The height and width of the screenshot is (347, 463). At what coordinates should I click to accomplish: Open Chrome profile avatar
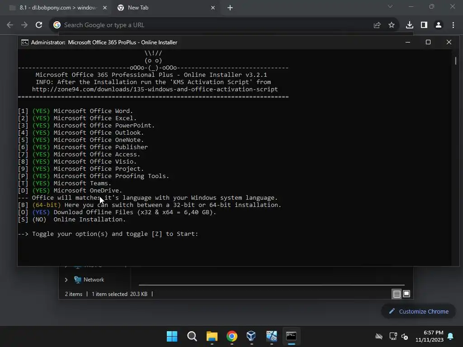pyautogui.click(x=439, y=25)
